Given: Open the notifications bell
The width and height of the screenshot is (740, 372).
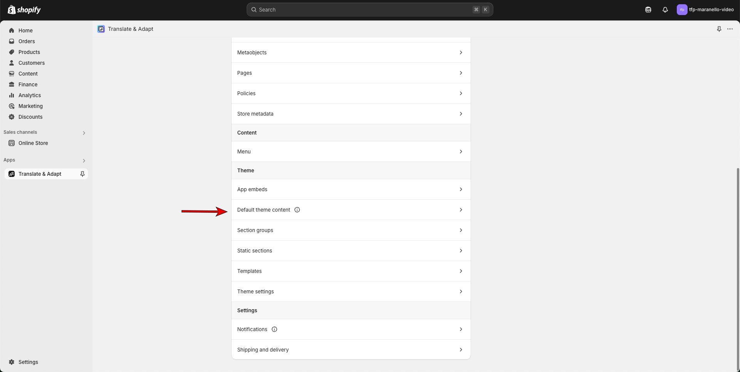Looking at the screenshot, I should coord(665,10).
